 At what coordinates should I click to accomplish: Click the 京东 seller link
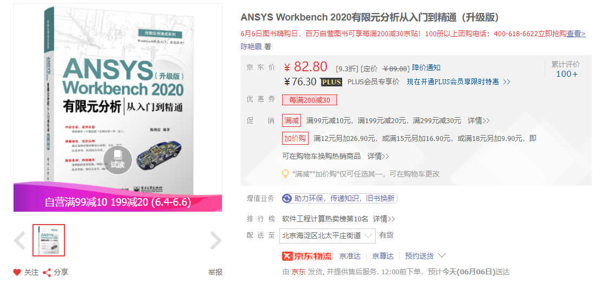pos(298,272)
